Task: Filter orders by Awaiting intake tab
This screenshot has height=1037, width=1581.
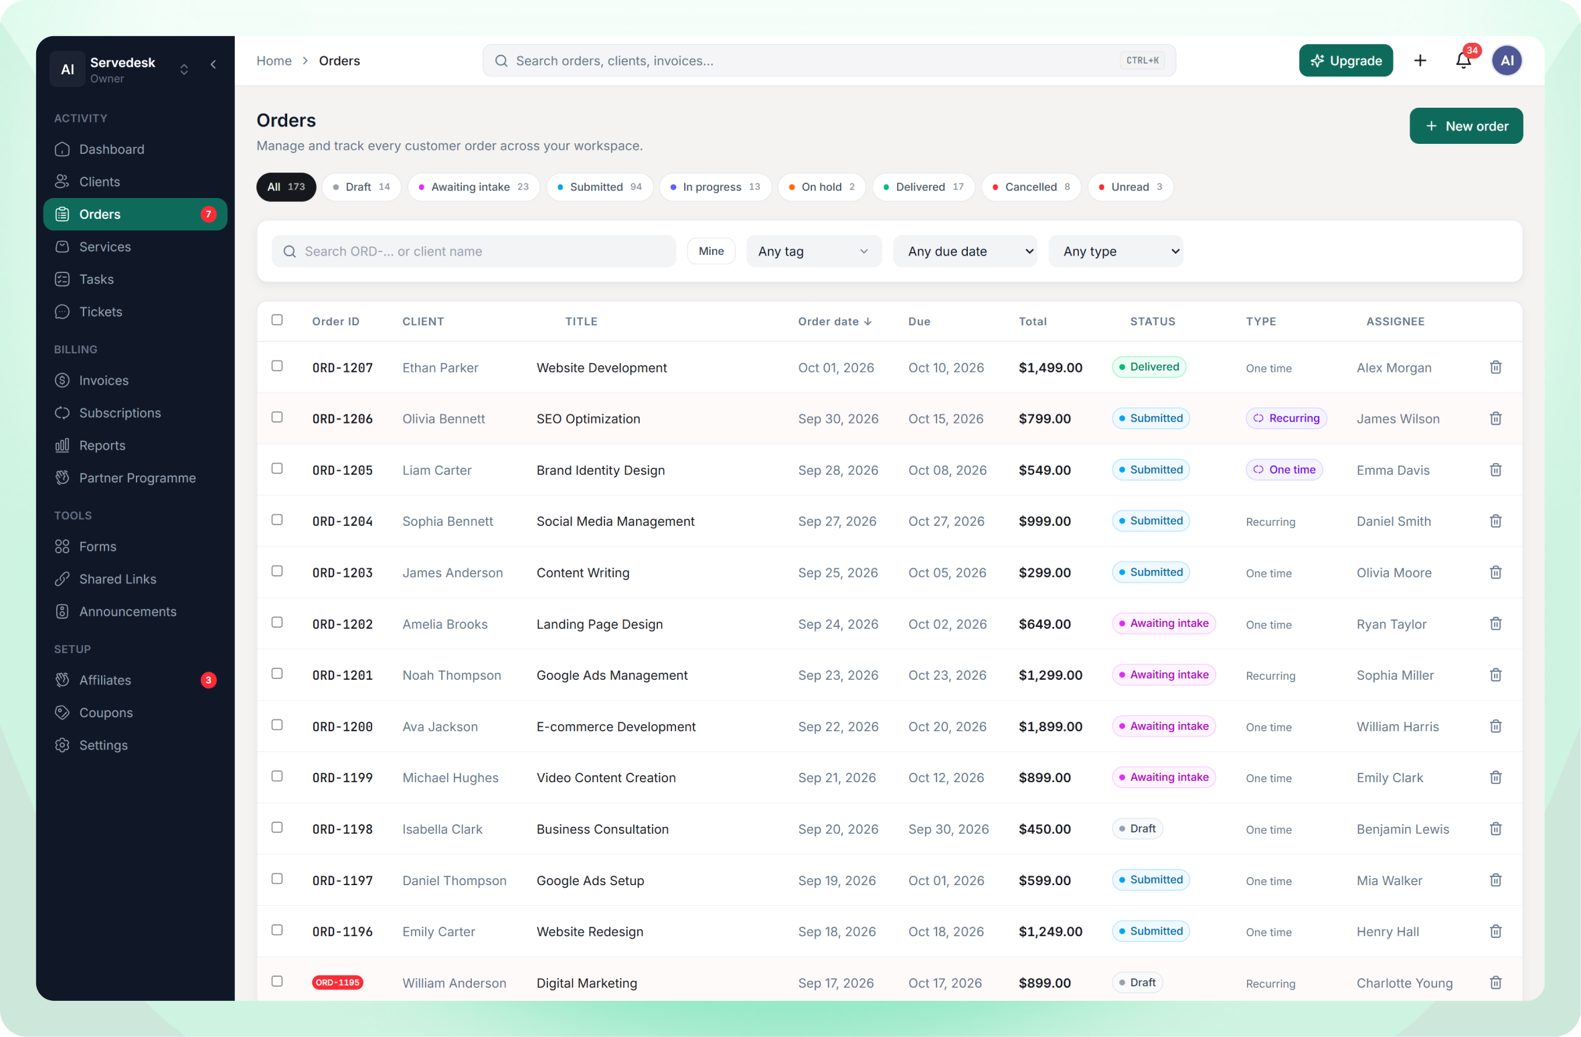Action: (474, 187)
